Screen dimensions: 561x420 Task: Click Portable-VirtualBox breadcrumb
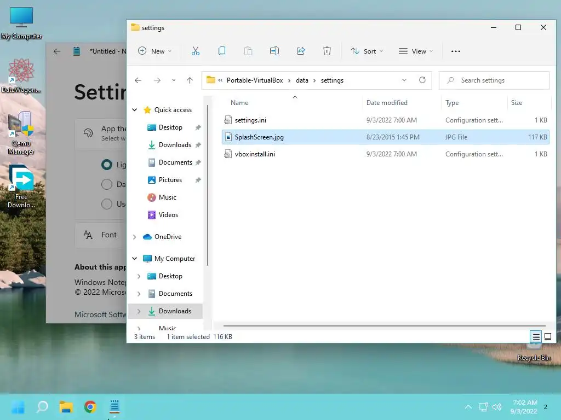(255, 80)
